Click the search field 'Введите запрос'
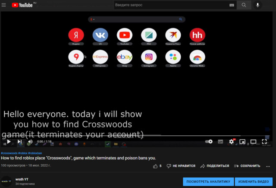This screenshot has height=188, width=276. tap(172, 5)
